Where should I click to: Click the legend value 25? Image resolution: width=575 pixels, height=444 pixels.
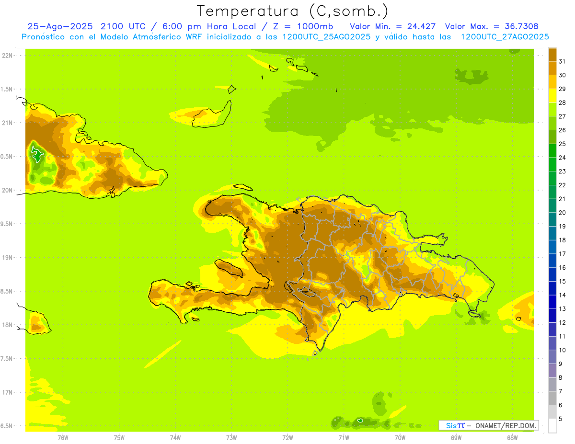[563, 144]
